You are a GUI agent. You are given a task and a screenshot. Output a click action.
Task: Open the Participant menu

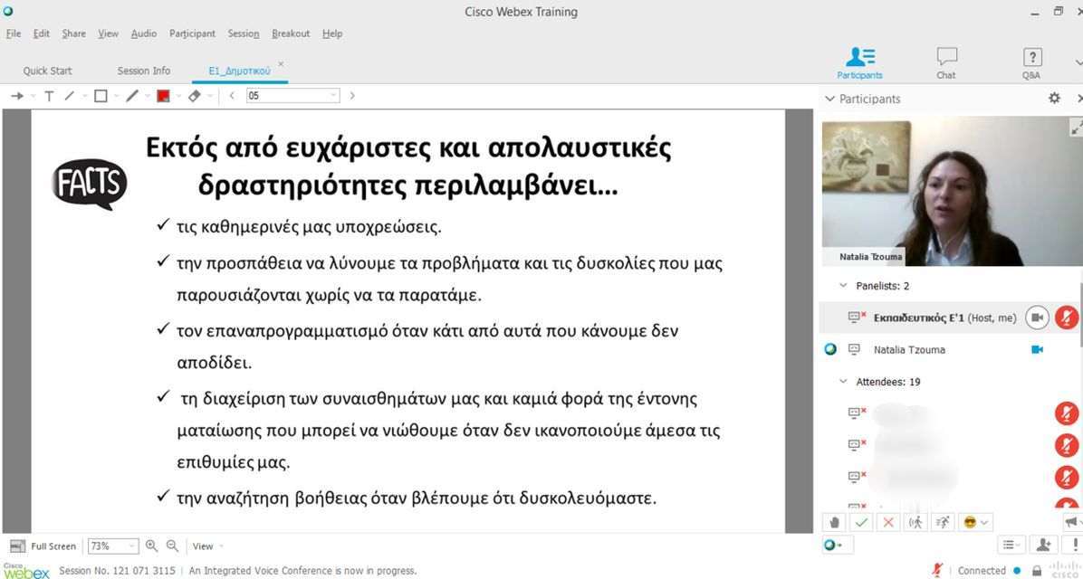(192, 33)
